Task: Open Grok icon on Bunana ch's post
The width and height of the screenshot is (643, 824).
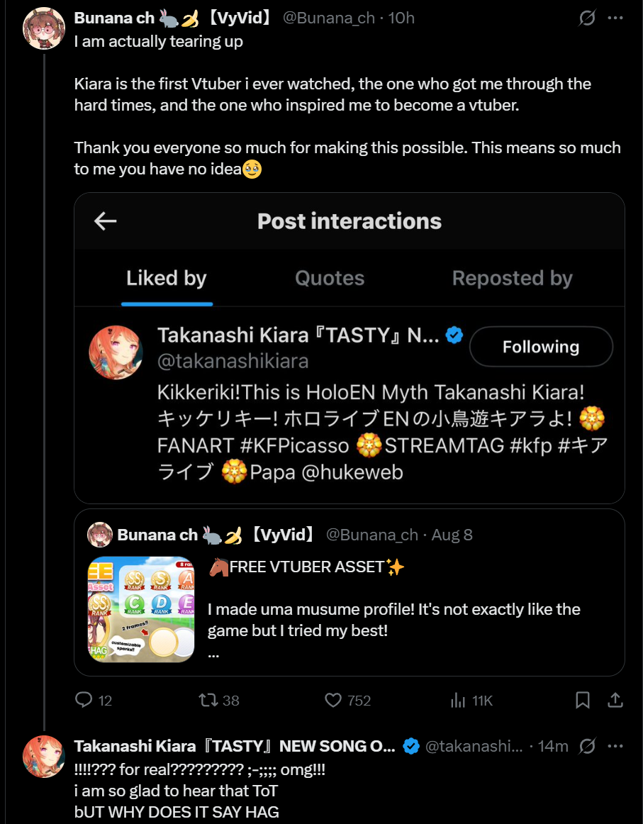Action: (x=587, y=18)
